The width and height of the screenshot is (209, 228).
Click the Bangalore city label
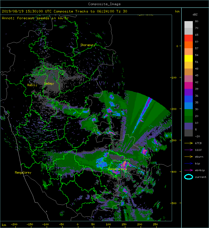pos(116,169)
